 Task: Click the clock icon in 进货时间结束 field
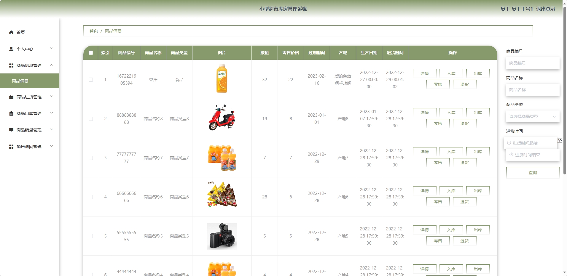(x=511, y=155)
